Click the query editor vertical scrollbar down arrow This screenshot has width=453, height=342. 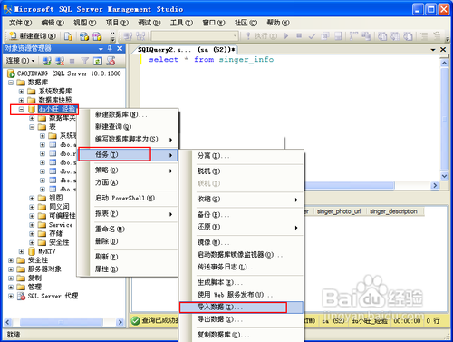(444, 176)
